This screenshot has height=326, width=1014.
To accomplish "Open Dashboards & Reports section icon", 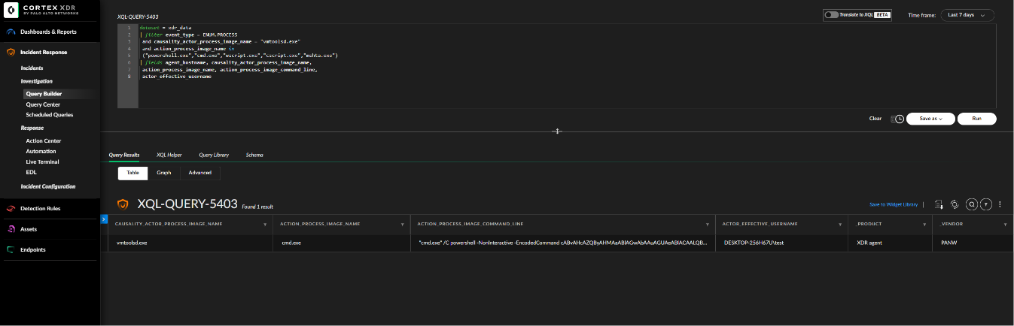I will point(11,32).
